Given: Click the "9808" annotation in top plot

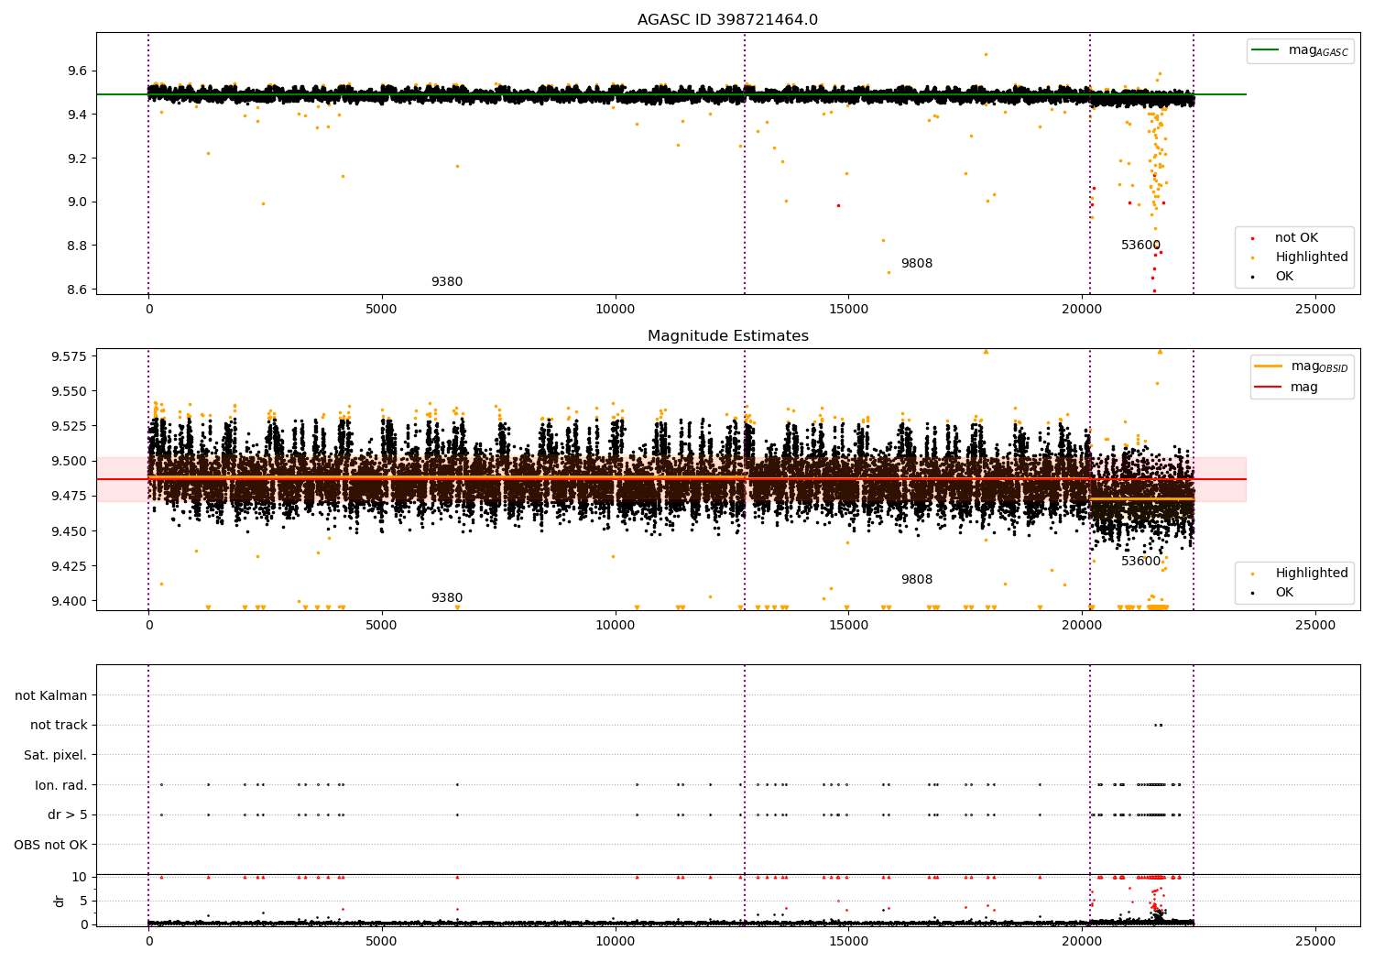Looking at the screenshot, I should pyautogui.click(x=917, y=264).
